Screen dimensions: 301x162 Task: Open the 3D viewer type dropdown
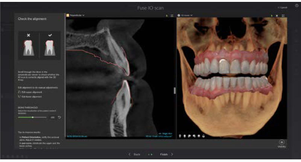click(185, 15)
